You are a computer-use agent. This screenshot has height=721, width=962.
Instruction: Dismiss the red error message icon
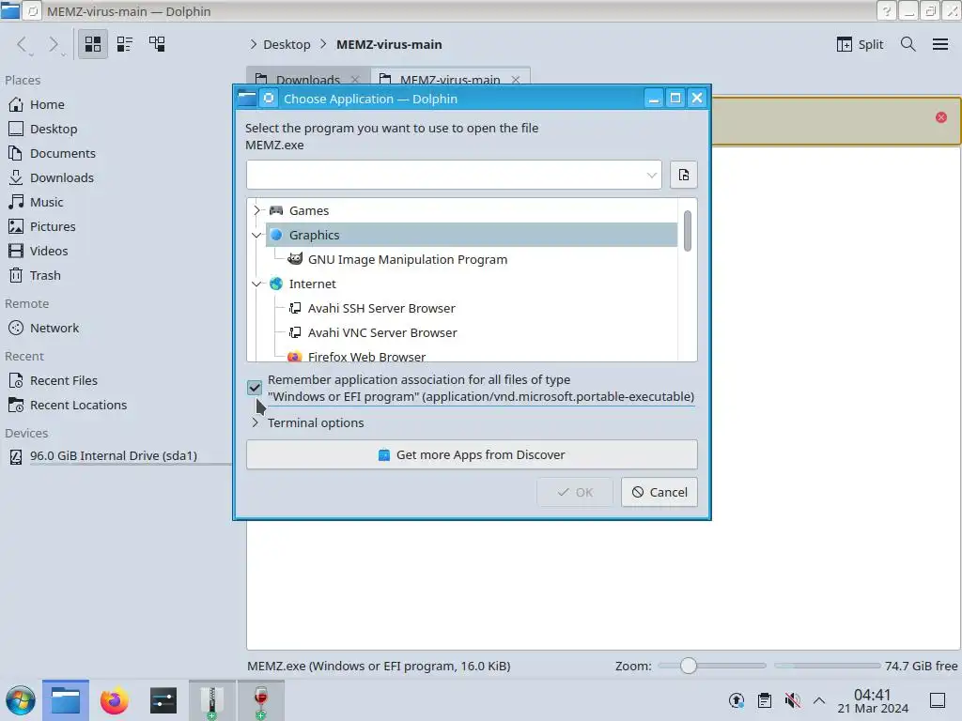coord(941,117)
